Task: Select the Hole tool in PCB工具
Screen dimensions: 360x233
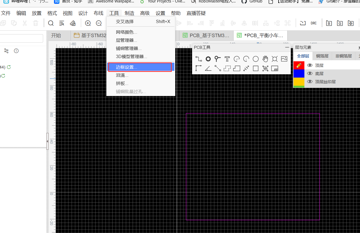Action: point(275,59)
